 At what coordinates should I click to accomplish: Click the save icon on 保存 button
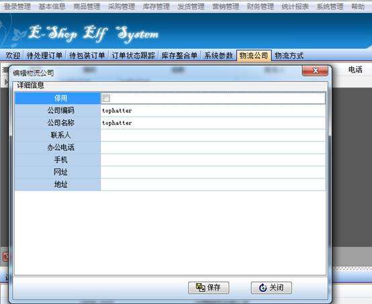pos(201,288)
